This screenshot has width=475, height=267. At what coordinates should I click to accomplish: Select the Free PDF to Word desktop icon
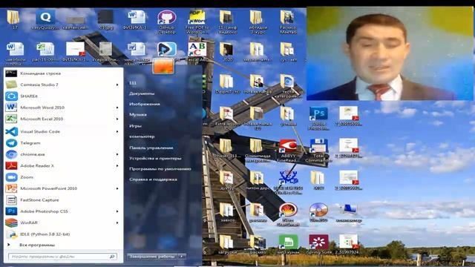[197, 22]
